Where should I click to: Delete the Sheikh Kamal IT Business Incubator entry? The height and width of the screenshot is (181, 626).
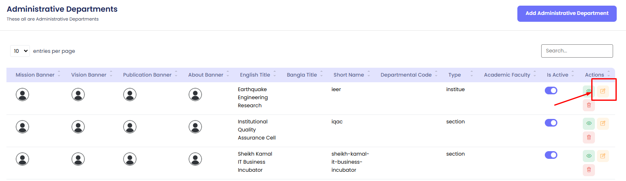click(x=588, y=170)
